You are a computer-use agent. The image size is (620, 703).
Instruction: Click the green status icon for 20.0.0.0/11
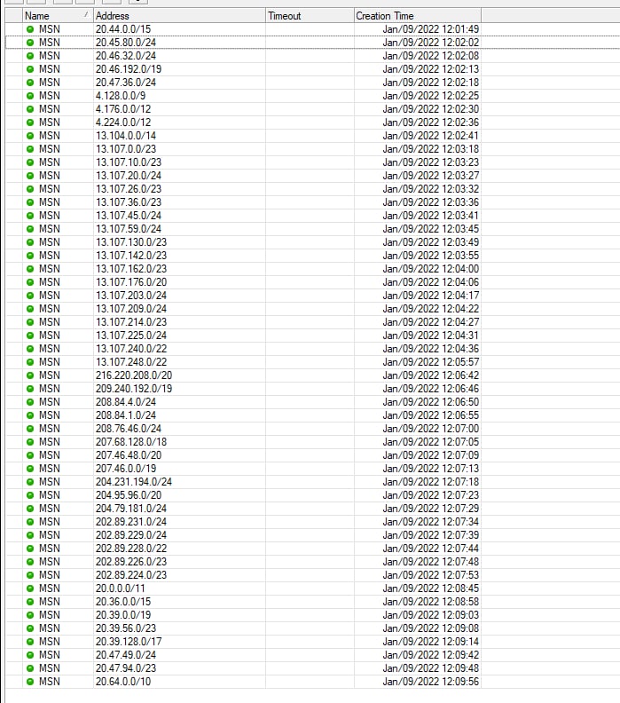30,588
